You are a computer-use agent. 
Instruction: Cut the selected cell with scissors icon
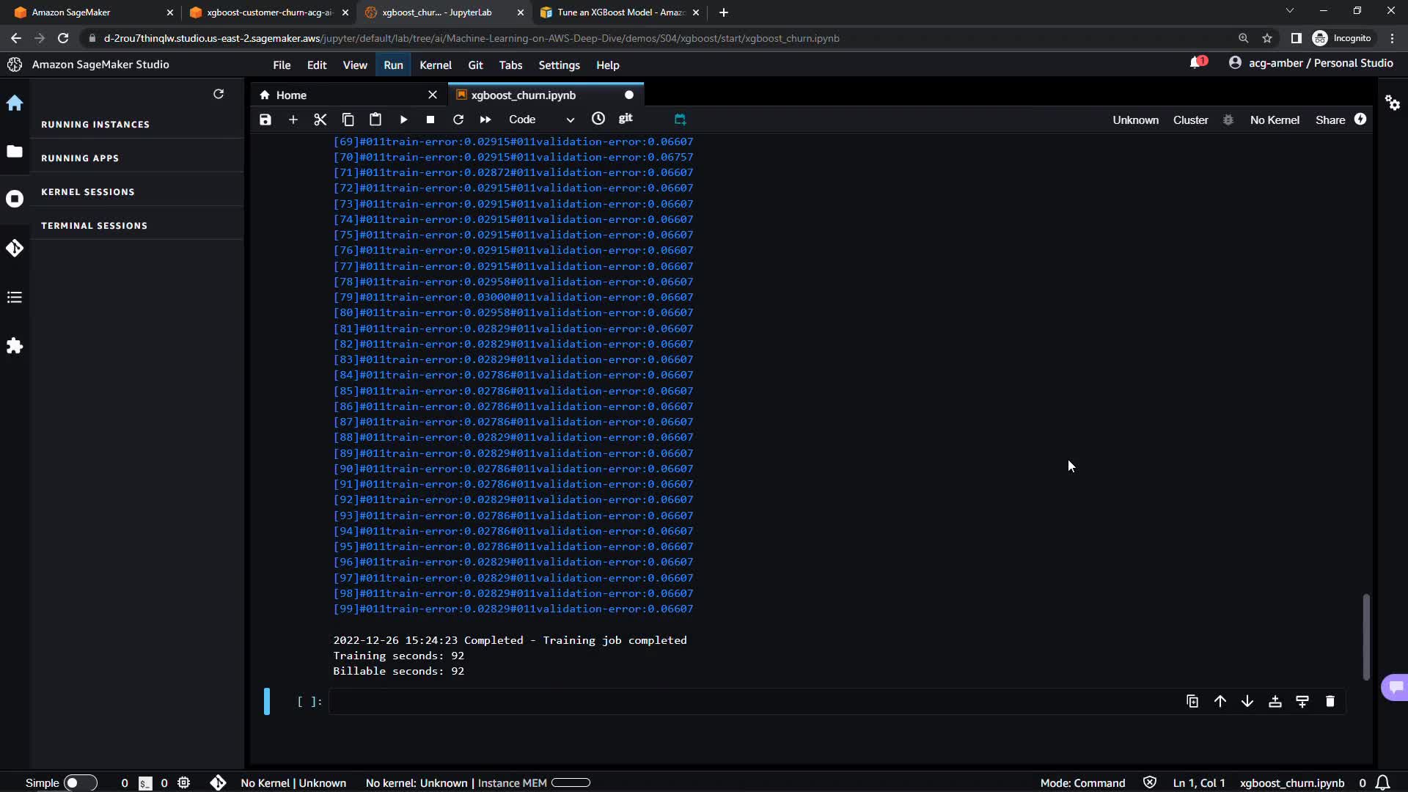(320, 120)
